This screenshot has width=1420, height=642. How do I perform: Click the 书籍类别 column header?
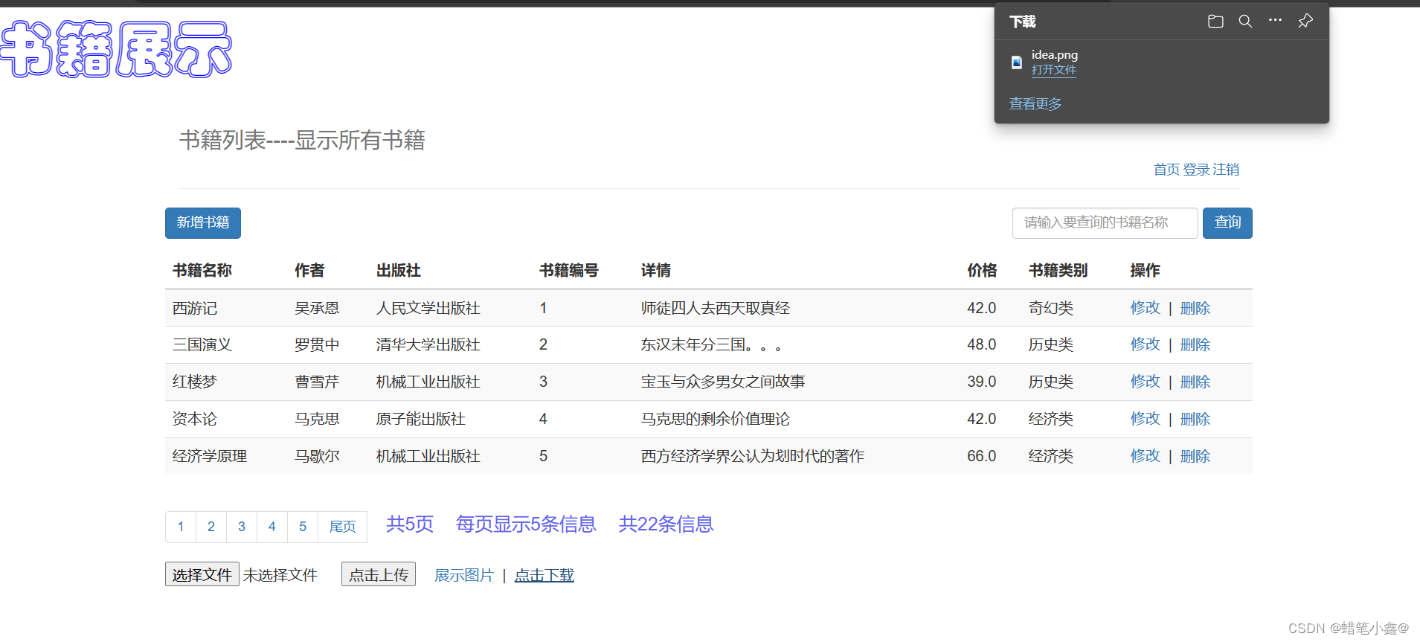click(x=1058, y=270)
